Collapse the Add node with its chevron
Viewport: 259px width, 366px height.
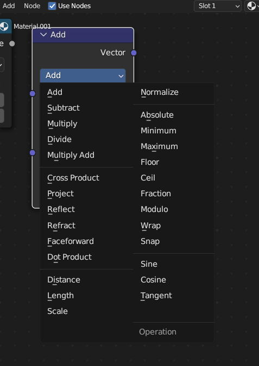click(x=43, y=35)
